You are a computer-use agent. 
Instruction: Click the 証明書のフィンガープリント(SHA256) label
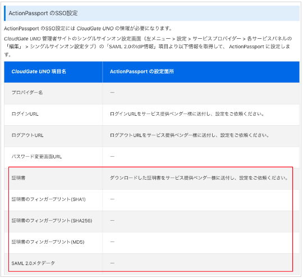pyautogui.click(x=52, y=221)
